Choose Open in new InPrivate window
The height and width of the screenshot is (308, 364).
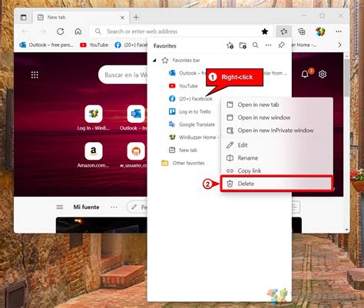(x=276, y=131)
